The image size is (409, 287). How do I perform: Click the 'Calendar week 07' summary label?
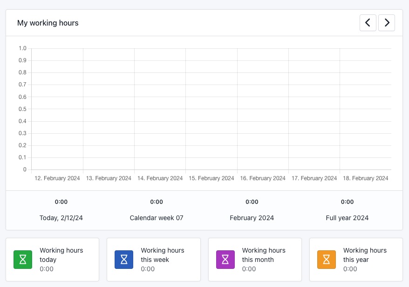(x=157, y=218)
